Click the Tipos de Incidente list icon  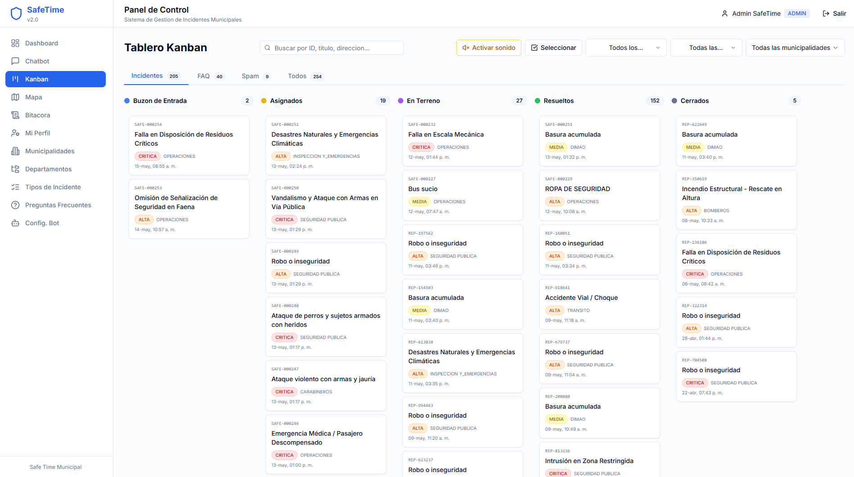15,187
